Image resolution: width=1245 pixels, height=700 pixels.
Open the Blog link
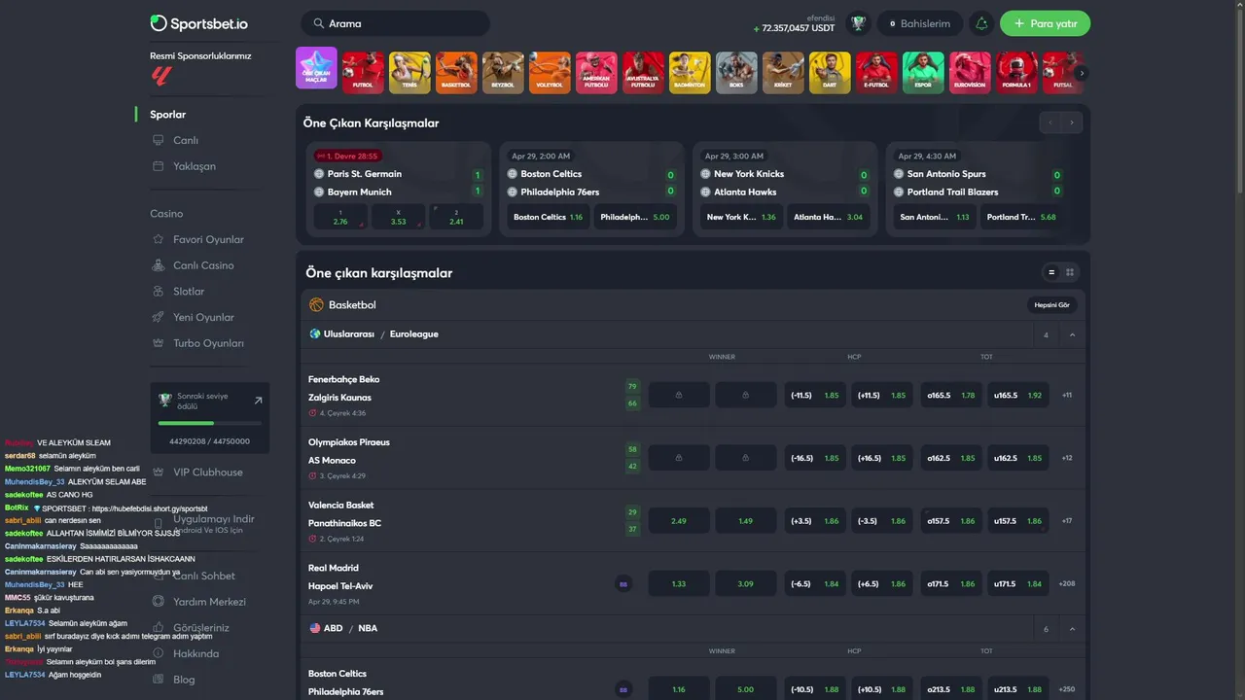[x=184, y=680]
